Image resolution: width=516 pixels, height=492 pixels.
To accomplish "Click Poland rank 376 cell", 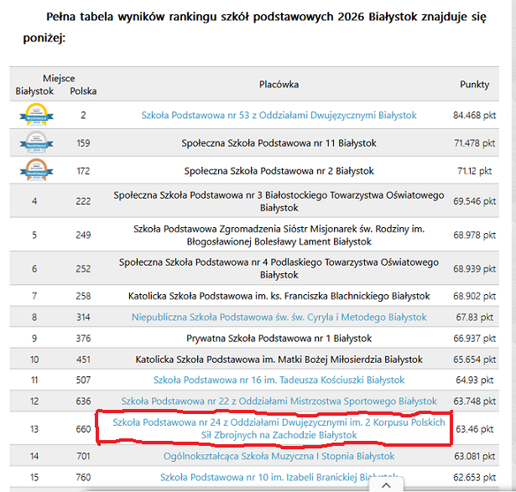I will (83, 339).
